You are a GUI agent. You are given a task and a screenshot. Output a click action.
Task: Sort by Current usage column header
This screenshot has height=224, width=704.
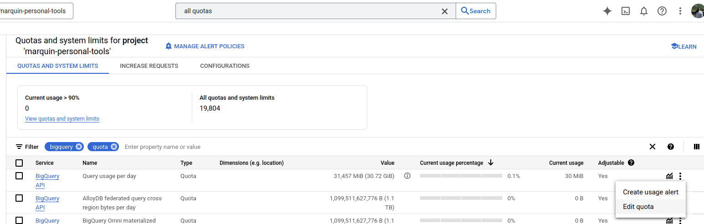(x=566, y=163)
